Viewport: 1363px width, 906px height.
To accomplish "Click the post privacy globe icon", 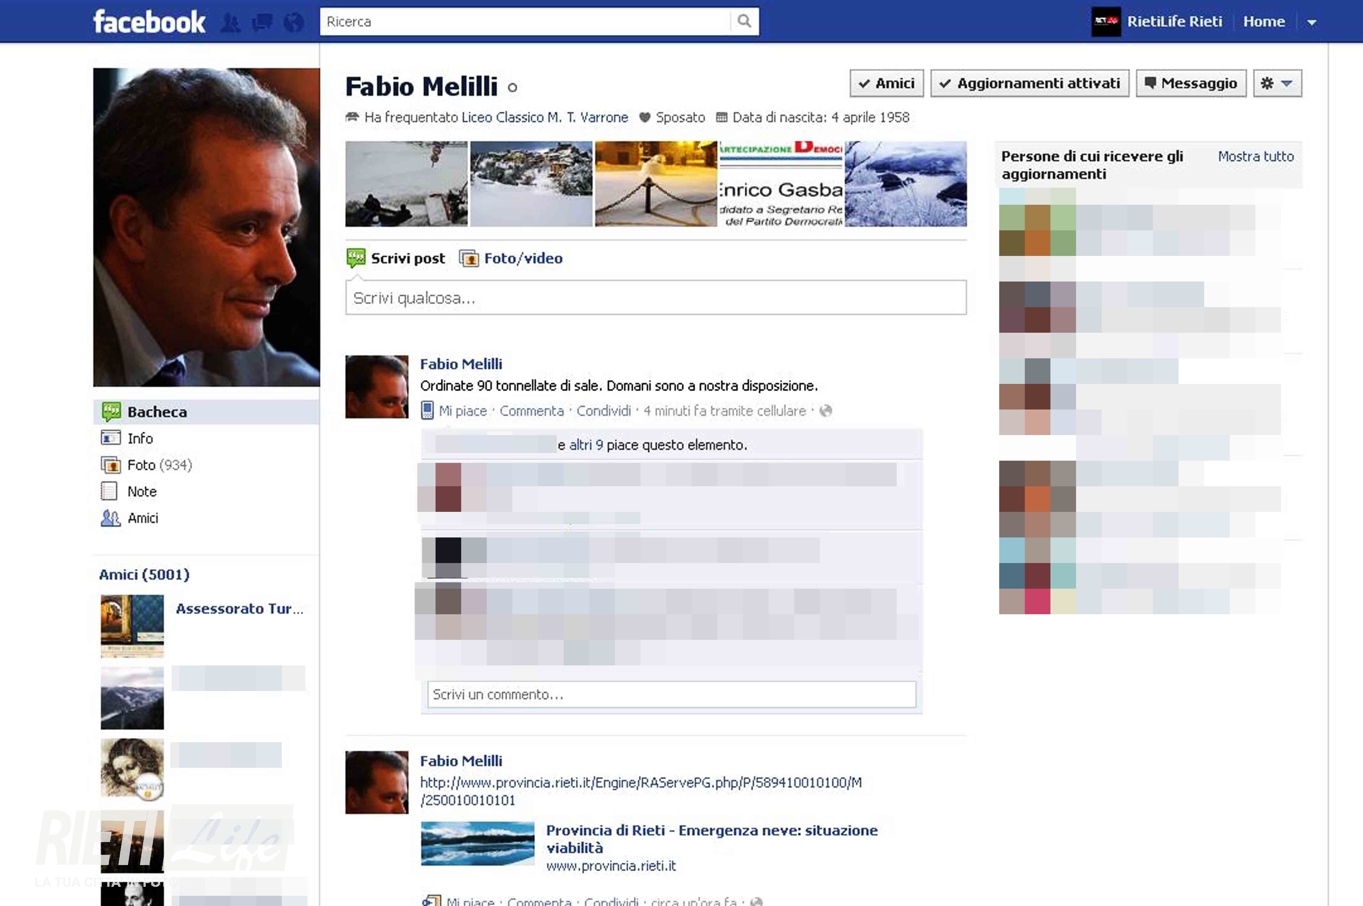I will (826, 411).
